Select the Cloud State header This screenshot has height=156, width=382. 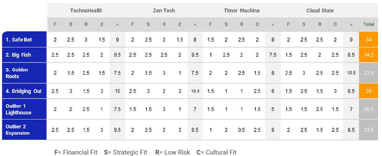click(x=320, y=11)
